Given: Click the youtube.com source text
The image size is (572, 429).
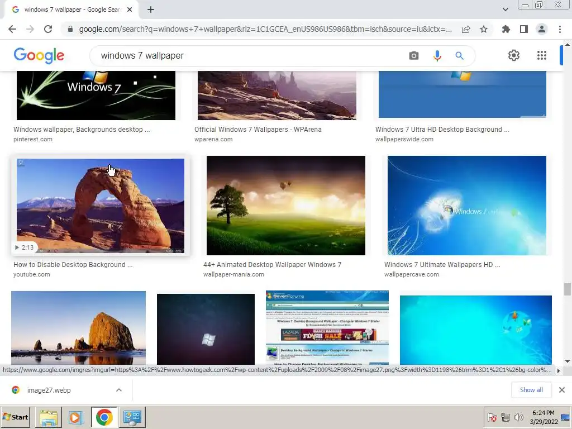Looking at the screenshot, I should (x=32, y=274).
